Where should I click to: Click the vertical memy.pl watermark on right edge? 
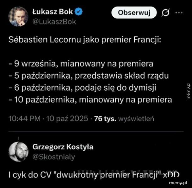pos(188,91)
